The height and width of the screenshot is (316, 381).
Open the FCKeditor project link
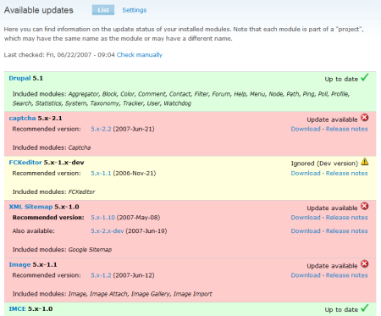[25, 163]
